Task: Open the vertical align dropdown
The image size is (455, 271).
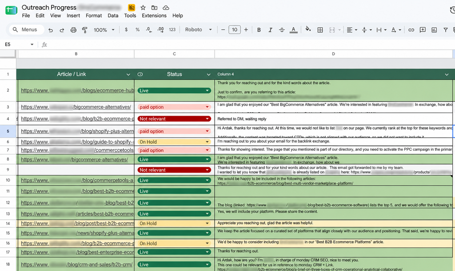Action: coord(367,30)
